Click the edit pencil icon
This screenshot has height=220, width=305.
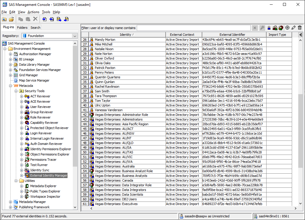click(294, 28)
